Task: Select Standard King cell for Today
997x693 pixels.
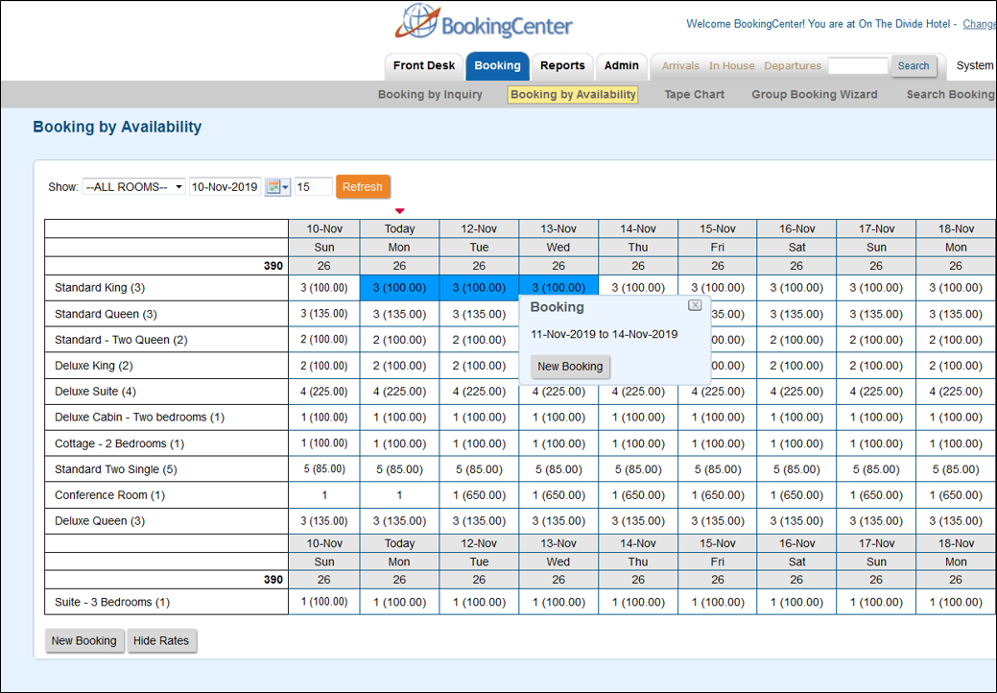Action: click(399, 288)
